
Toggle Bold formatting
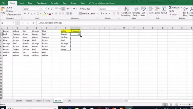(x=25, y=13)
